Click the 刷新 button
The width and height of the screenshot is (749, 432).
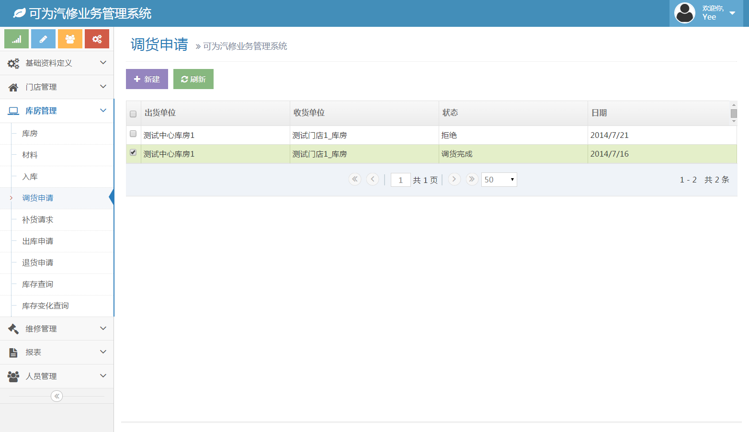(193, 79)
